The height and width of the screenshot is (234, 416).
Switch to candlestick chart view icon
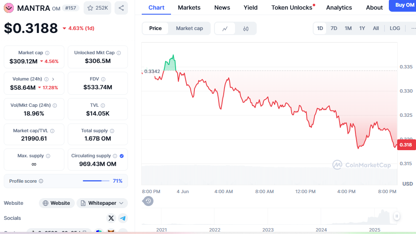pos(246,29)
